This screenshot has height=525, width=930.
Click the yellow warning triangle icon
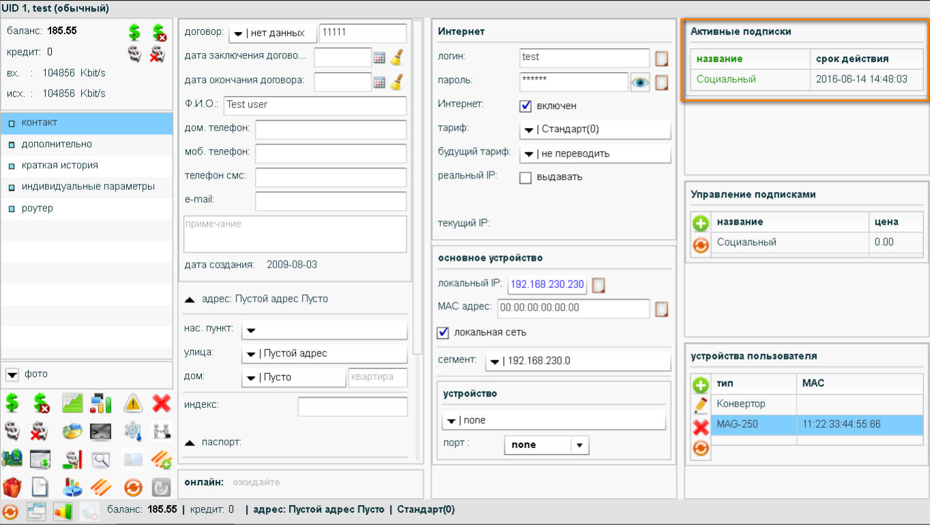pos(133,404)
